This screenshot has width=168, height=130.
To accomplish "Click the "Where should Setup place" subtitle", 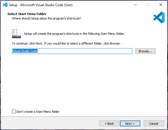I will pyautogui.click(x=46, y=18).
